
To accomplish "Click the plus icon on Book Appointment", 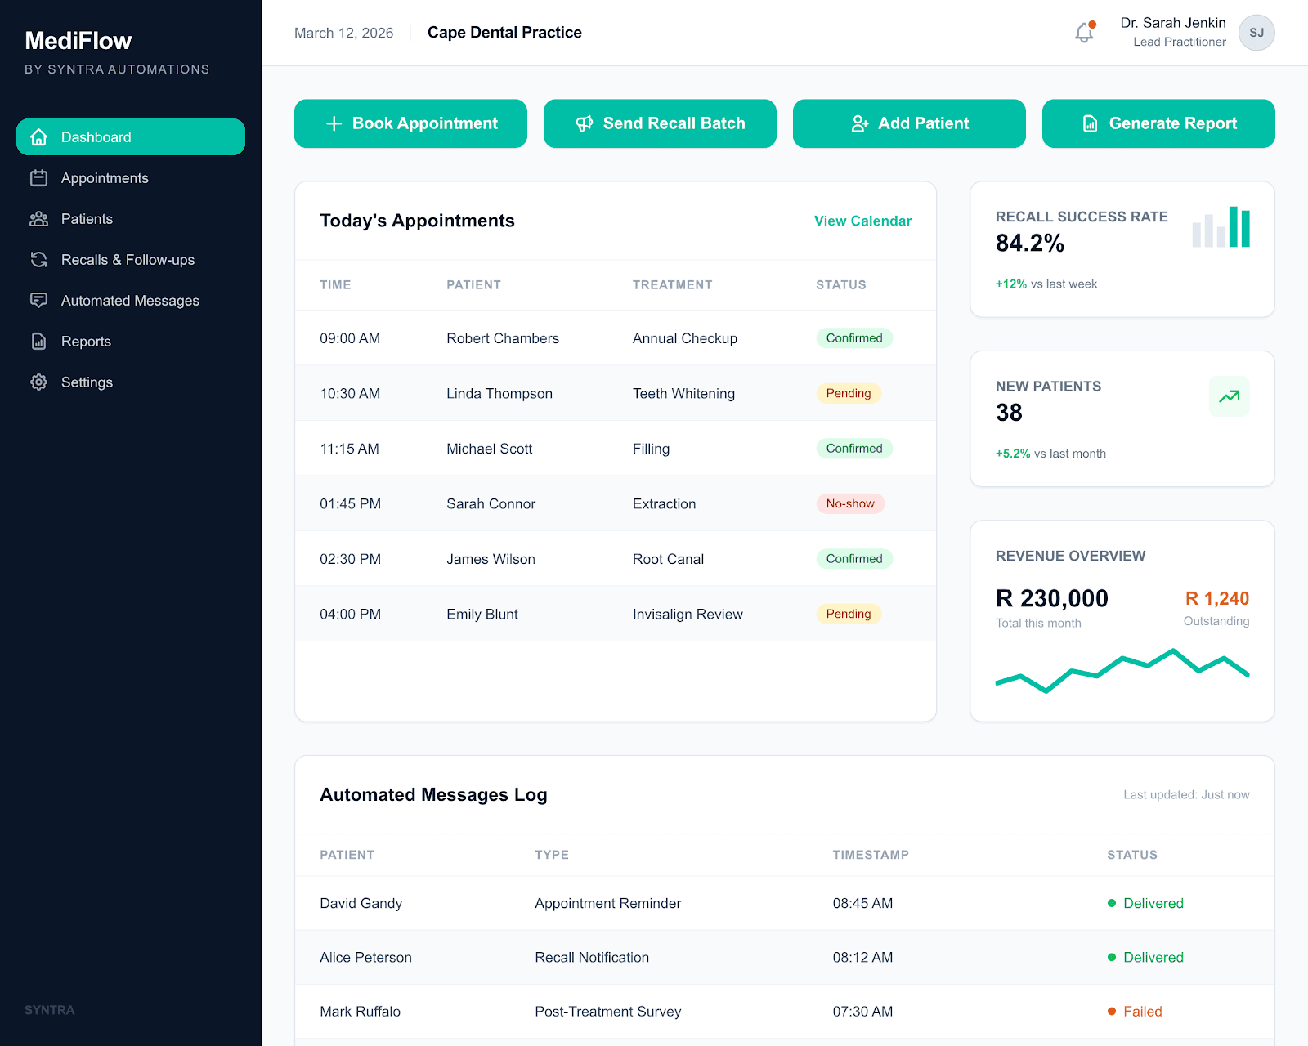I will click(334, 123).
